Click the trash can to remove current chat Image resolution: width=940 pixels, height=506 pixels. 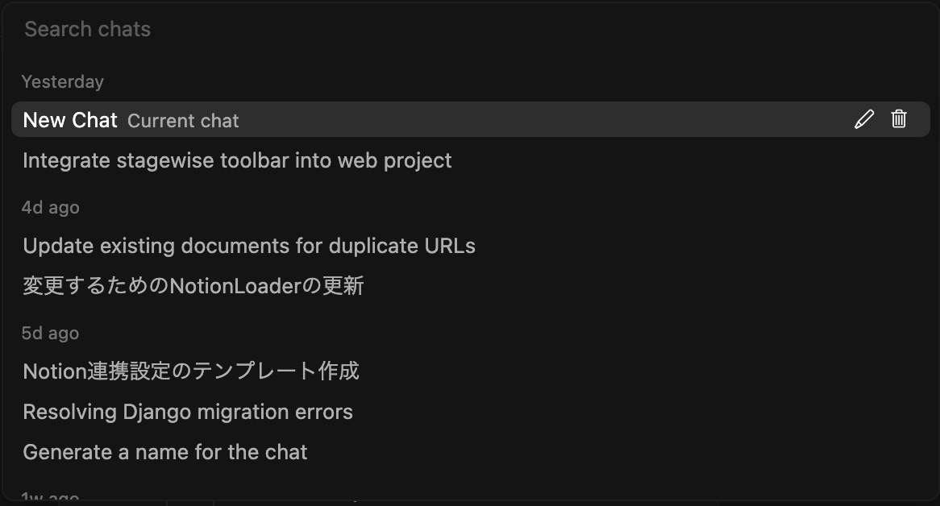point(899,119)
